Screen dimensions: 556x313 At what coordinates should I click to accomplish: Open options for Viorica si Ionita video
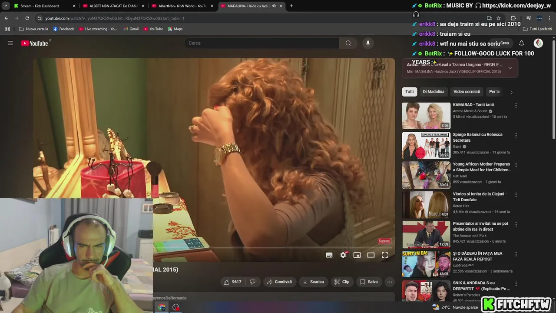point(516,194)
